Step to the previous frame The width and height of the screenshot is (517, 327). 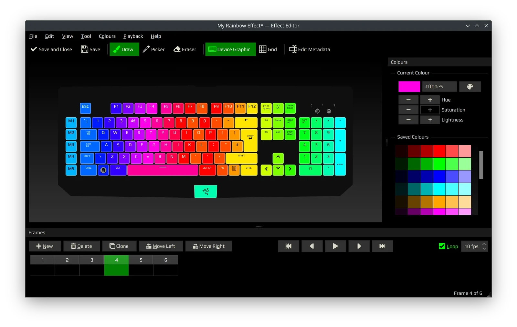[x=312, y=246]
